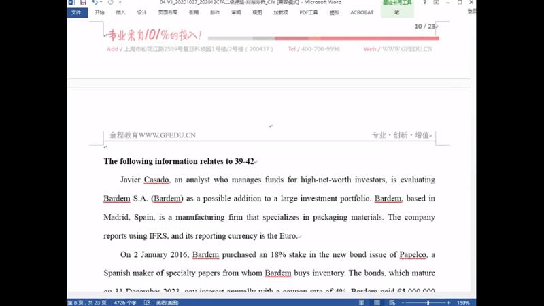Image resolution: width=544 pixels, height=306 pixels.
Task: Switch to the 加载项 (Add-ins) ribbon tab
Action: [x=281, y=12]
